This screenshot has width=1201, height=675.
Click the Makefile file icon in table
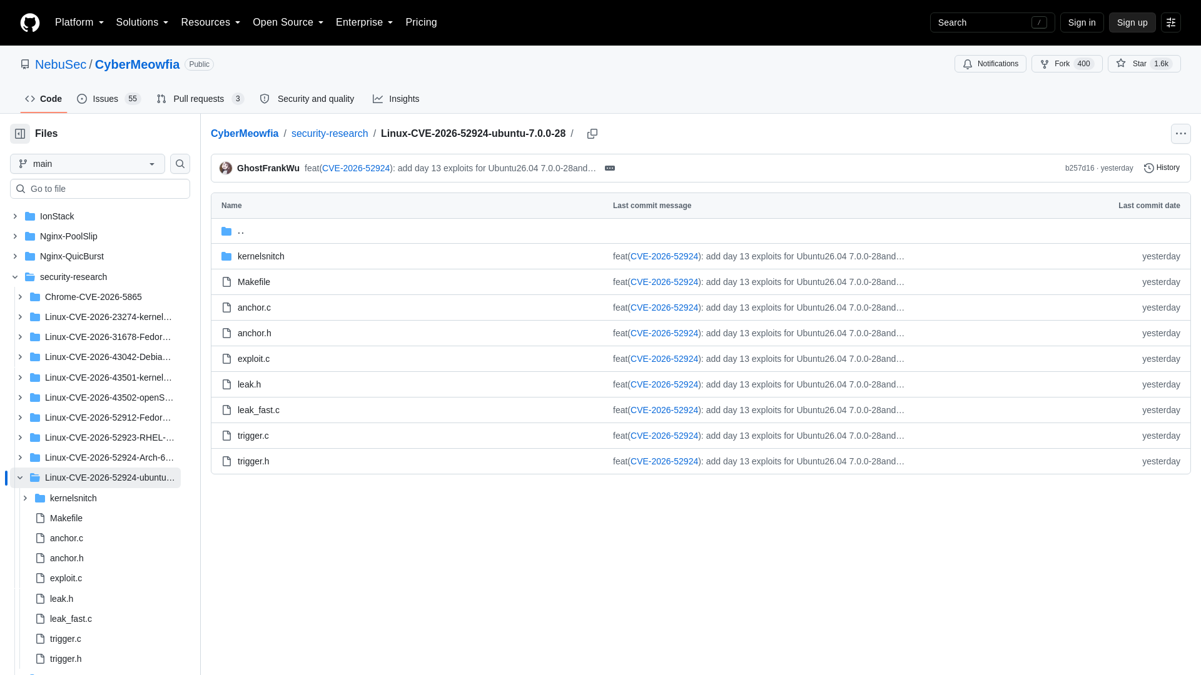click(227, 282)
